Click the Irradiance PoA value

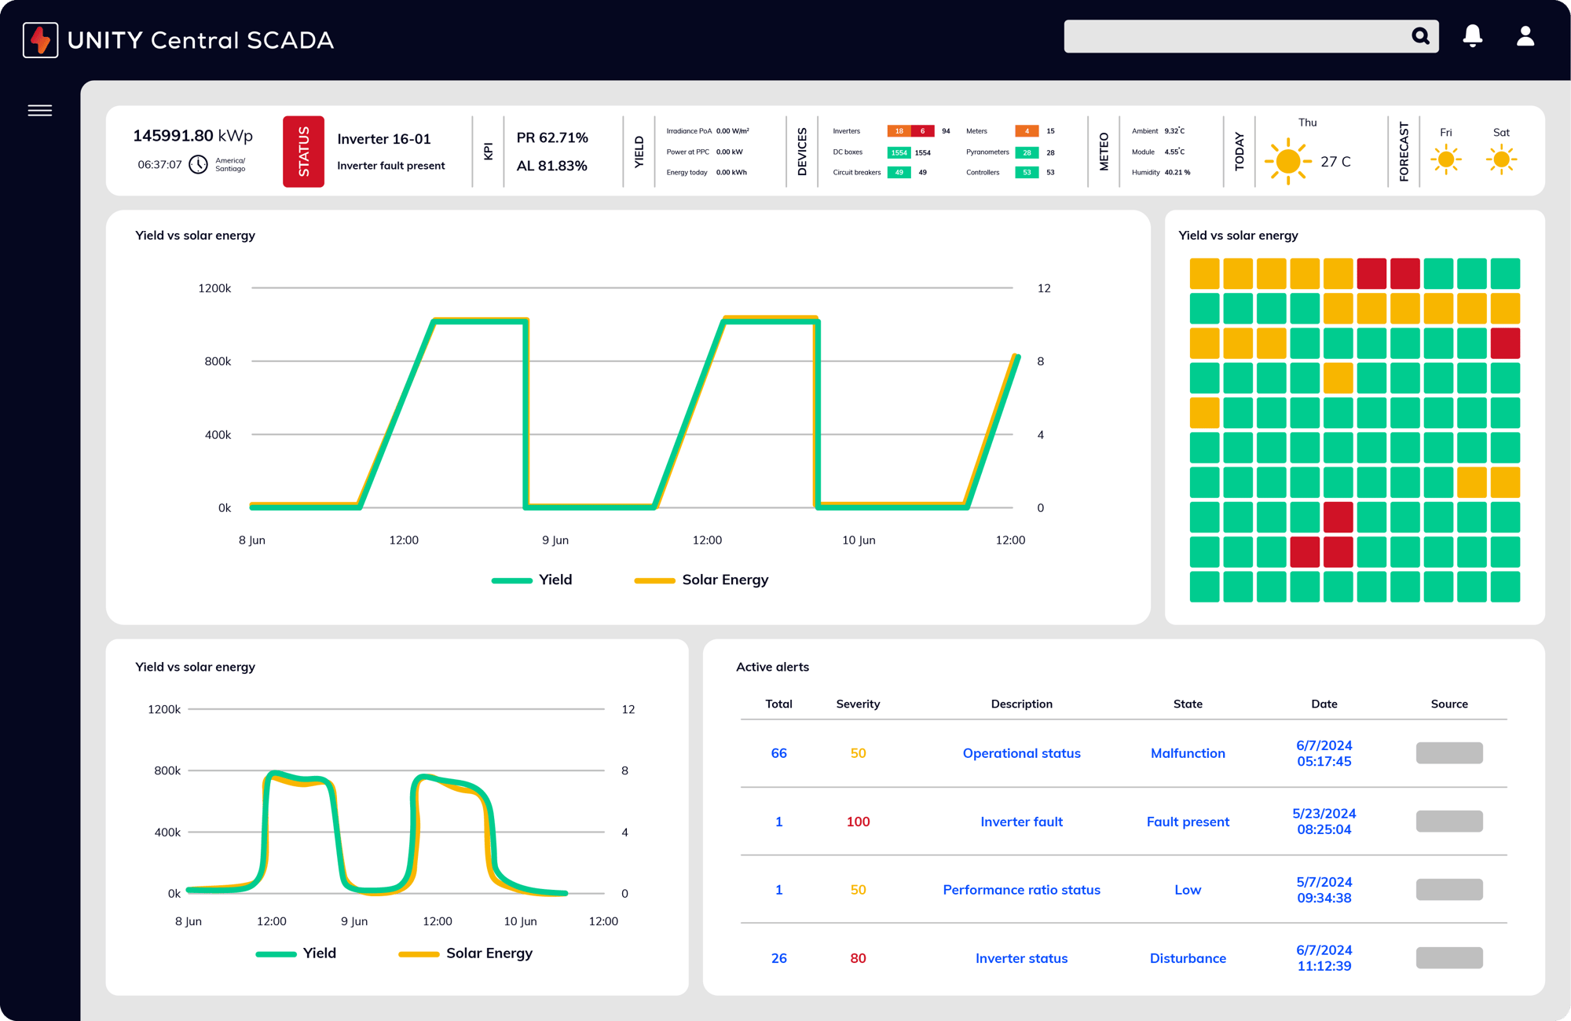pos(732,131)
